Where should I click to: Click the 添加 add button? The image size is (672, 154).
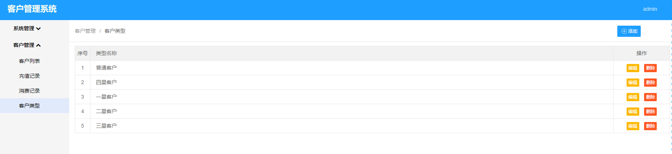coord(629,31)
